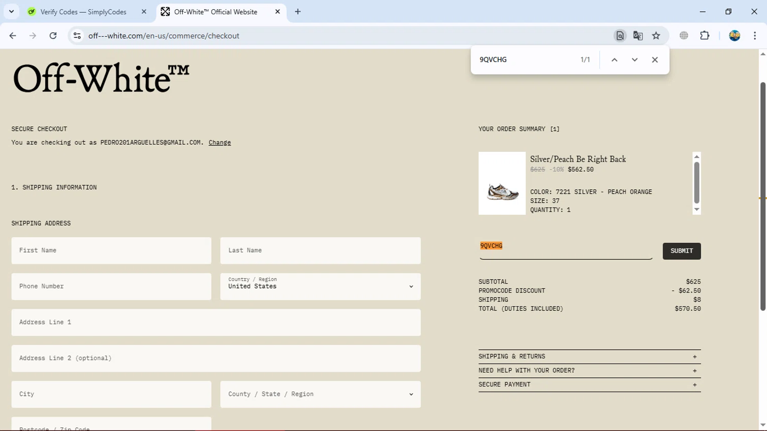Open the County / State / Region dropdown
The height and width of the screenshot is (431, 767).
(x=321, y=394)
